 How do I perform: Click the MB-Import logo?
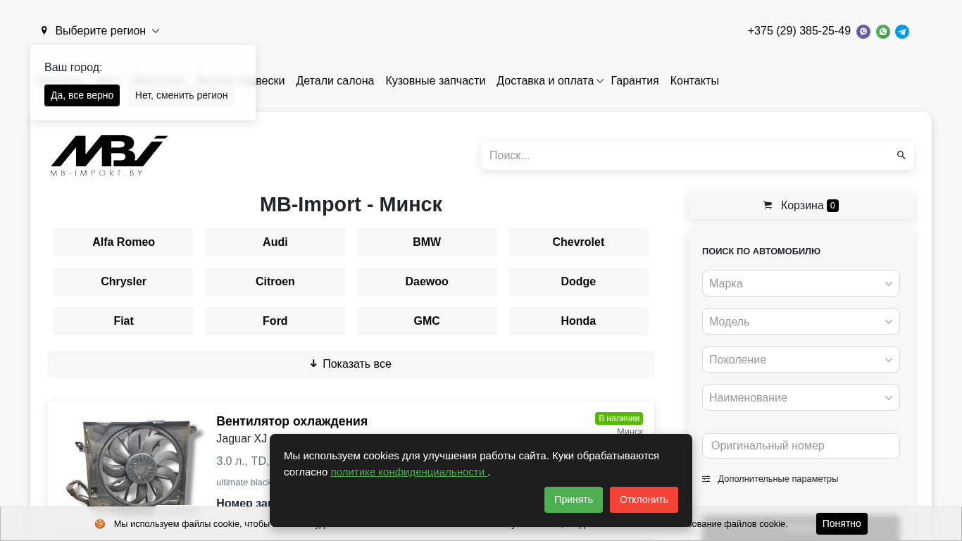click(x=108, y=156)
